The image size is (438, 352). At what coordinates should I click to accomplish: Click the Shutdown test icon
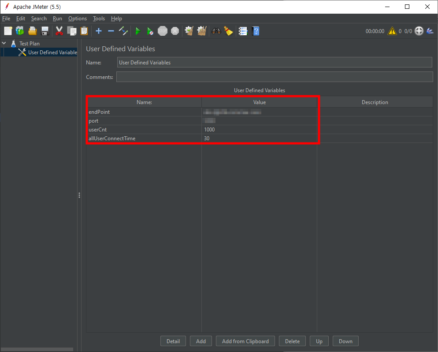[x=175, y=31]
